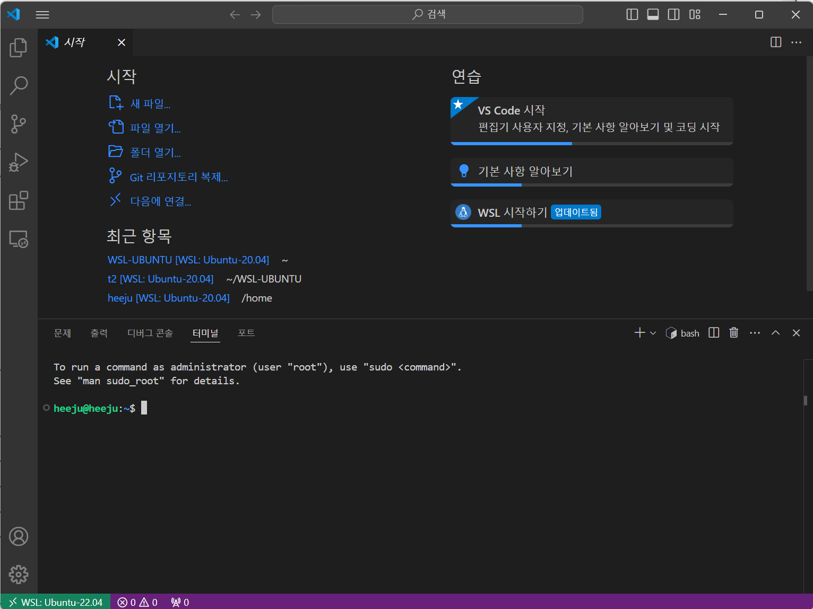813x609 pixels.
Task: Select the 시작 editor tab
Action: tap(85, 42)
